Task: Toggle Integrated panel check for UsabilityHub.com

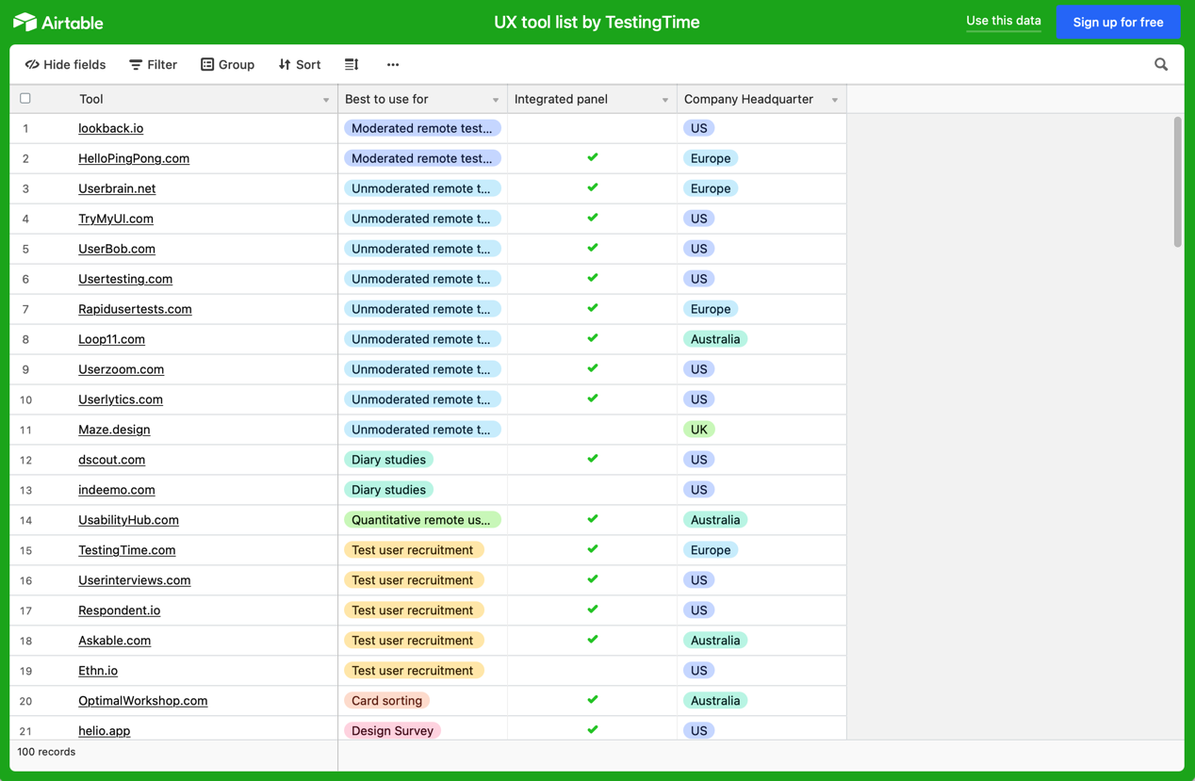Action: [593, 519]
